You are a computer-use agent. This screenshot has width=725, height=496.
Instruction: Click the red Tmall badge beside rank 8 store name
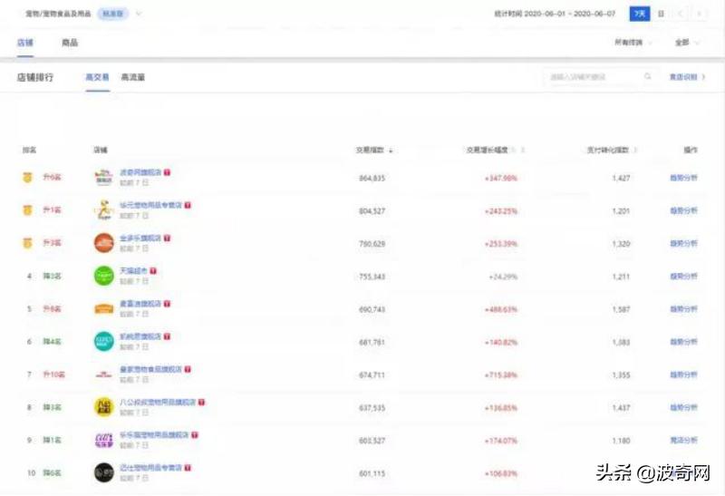(x=201, y=402)
